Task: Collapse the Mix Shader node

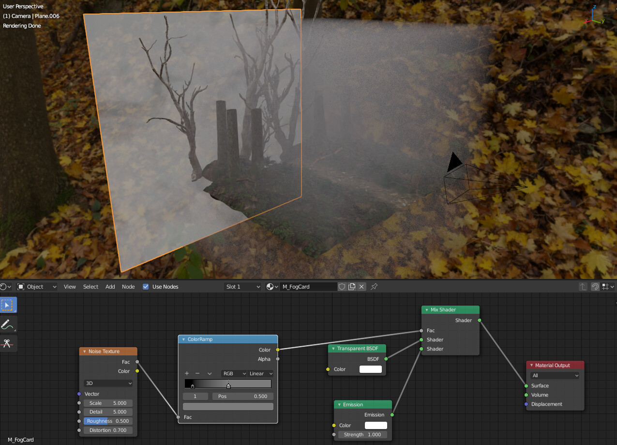Action: point(426,310)
